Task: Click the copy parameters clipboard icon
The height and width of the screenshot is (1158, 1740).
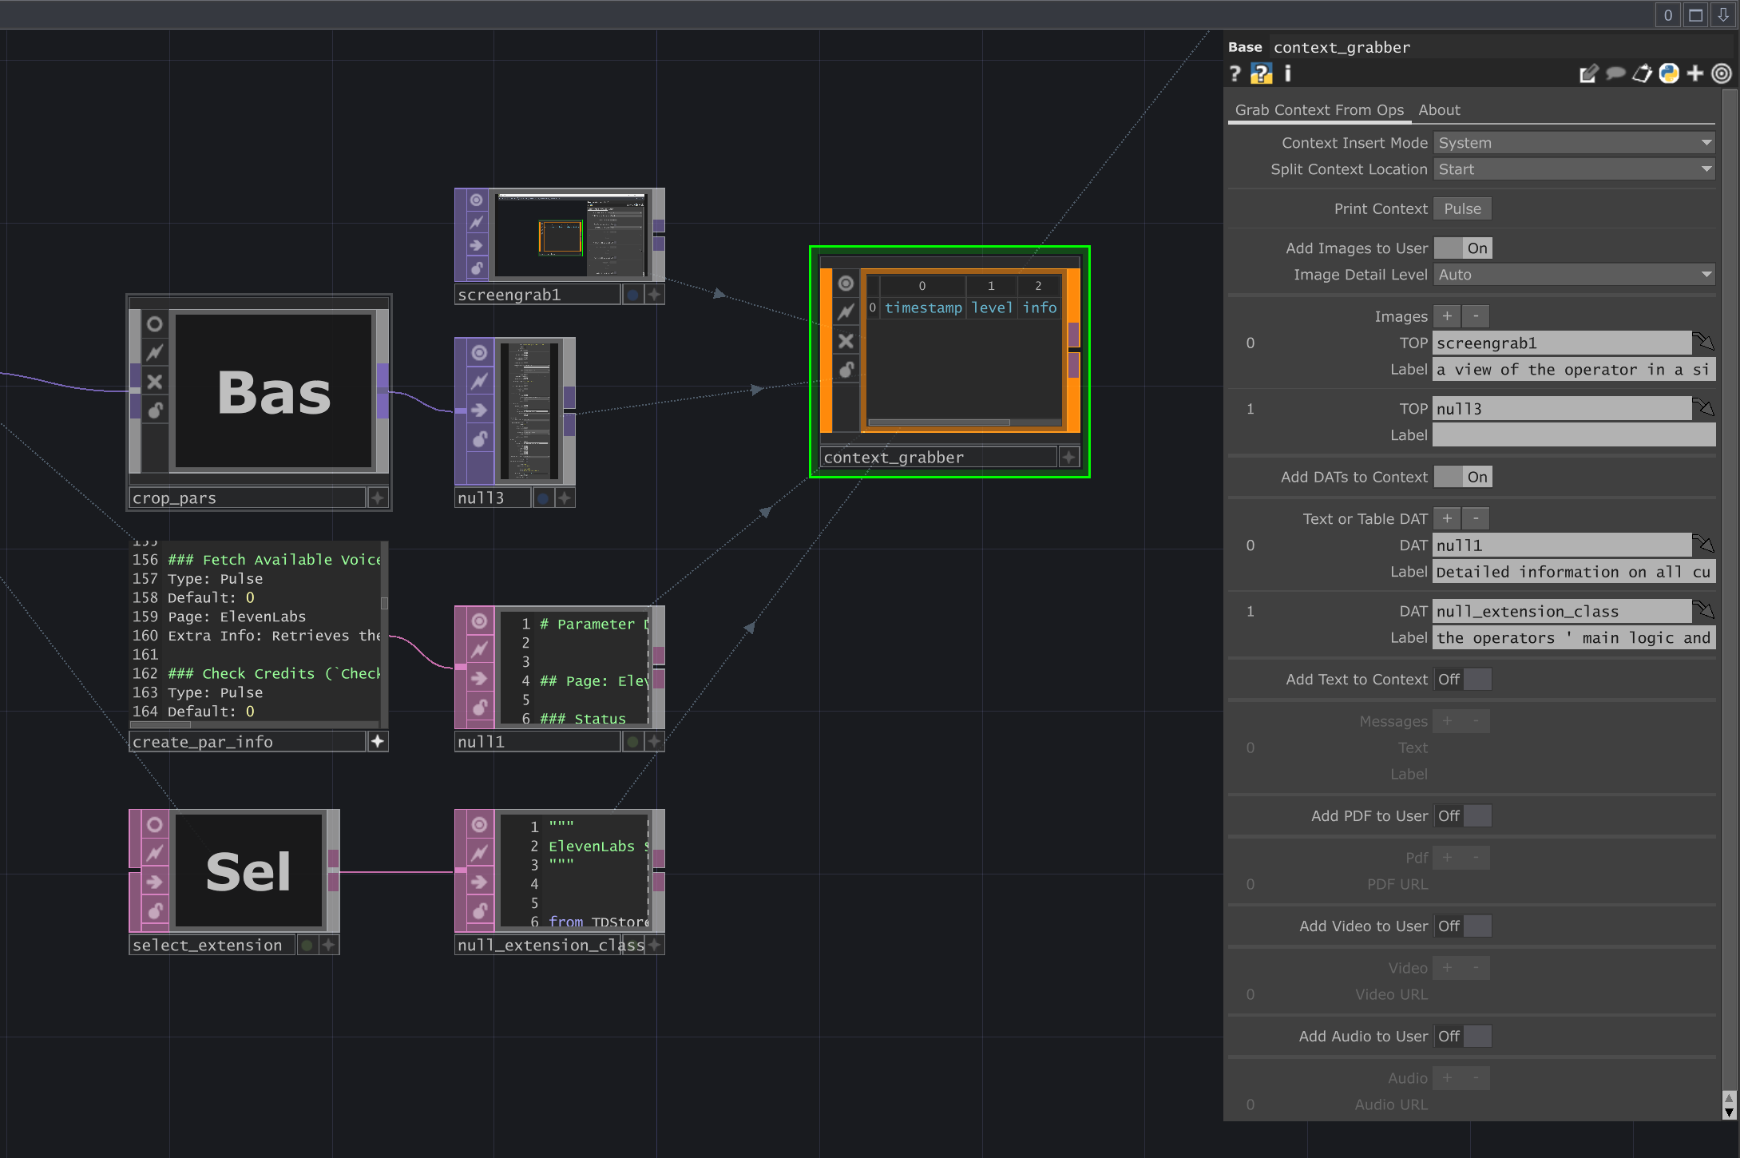Action: (x=1643, y=73)
